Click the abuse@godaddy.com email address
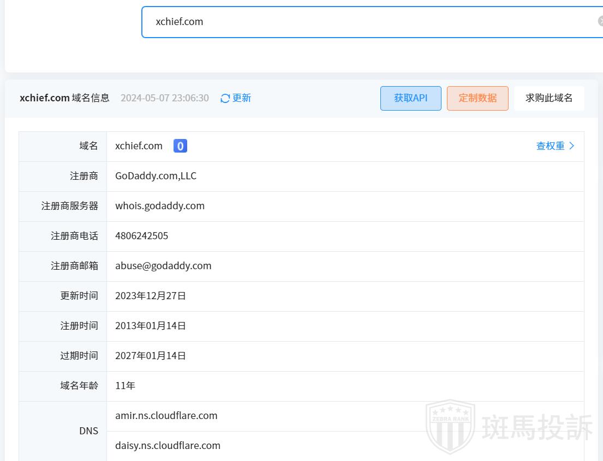This screenshot has width=603, height=461. point(163,266)
